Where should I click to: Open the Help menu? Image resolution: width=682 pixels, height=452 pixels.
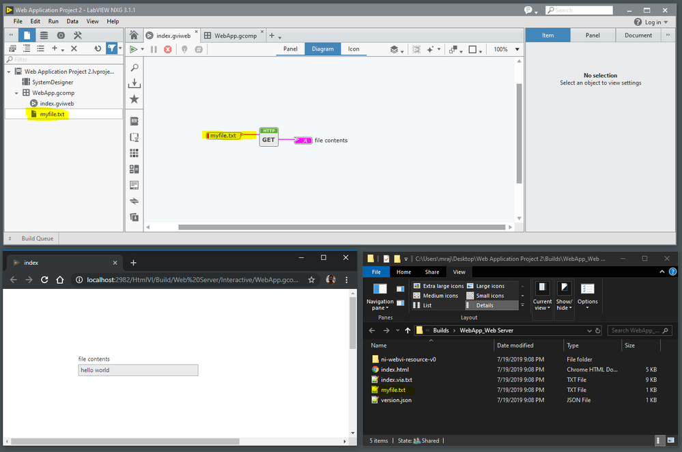click(x=113, y=21)
